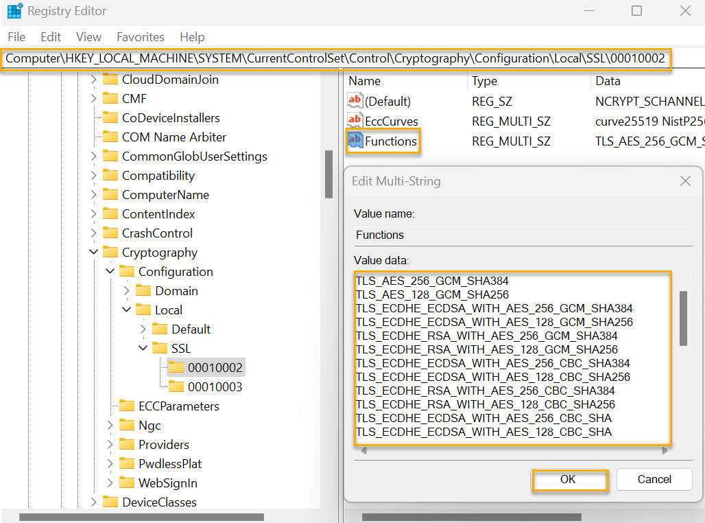705x523 pixels.
Task: Expand the Providers key
Action: (x=110, y=444)
